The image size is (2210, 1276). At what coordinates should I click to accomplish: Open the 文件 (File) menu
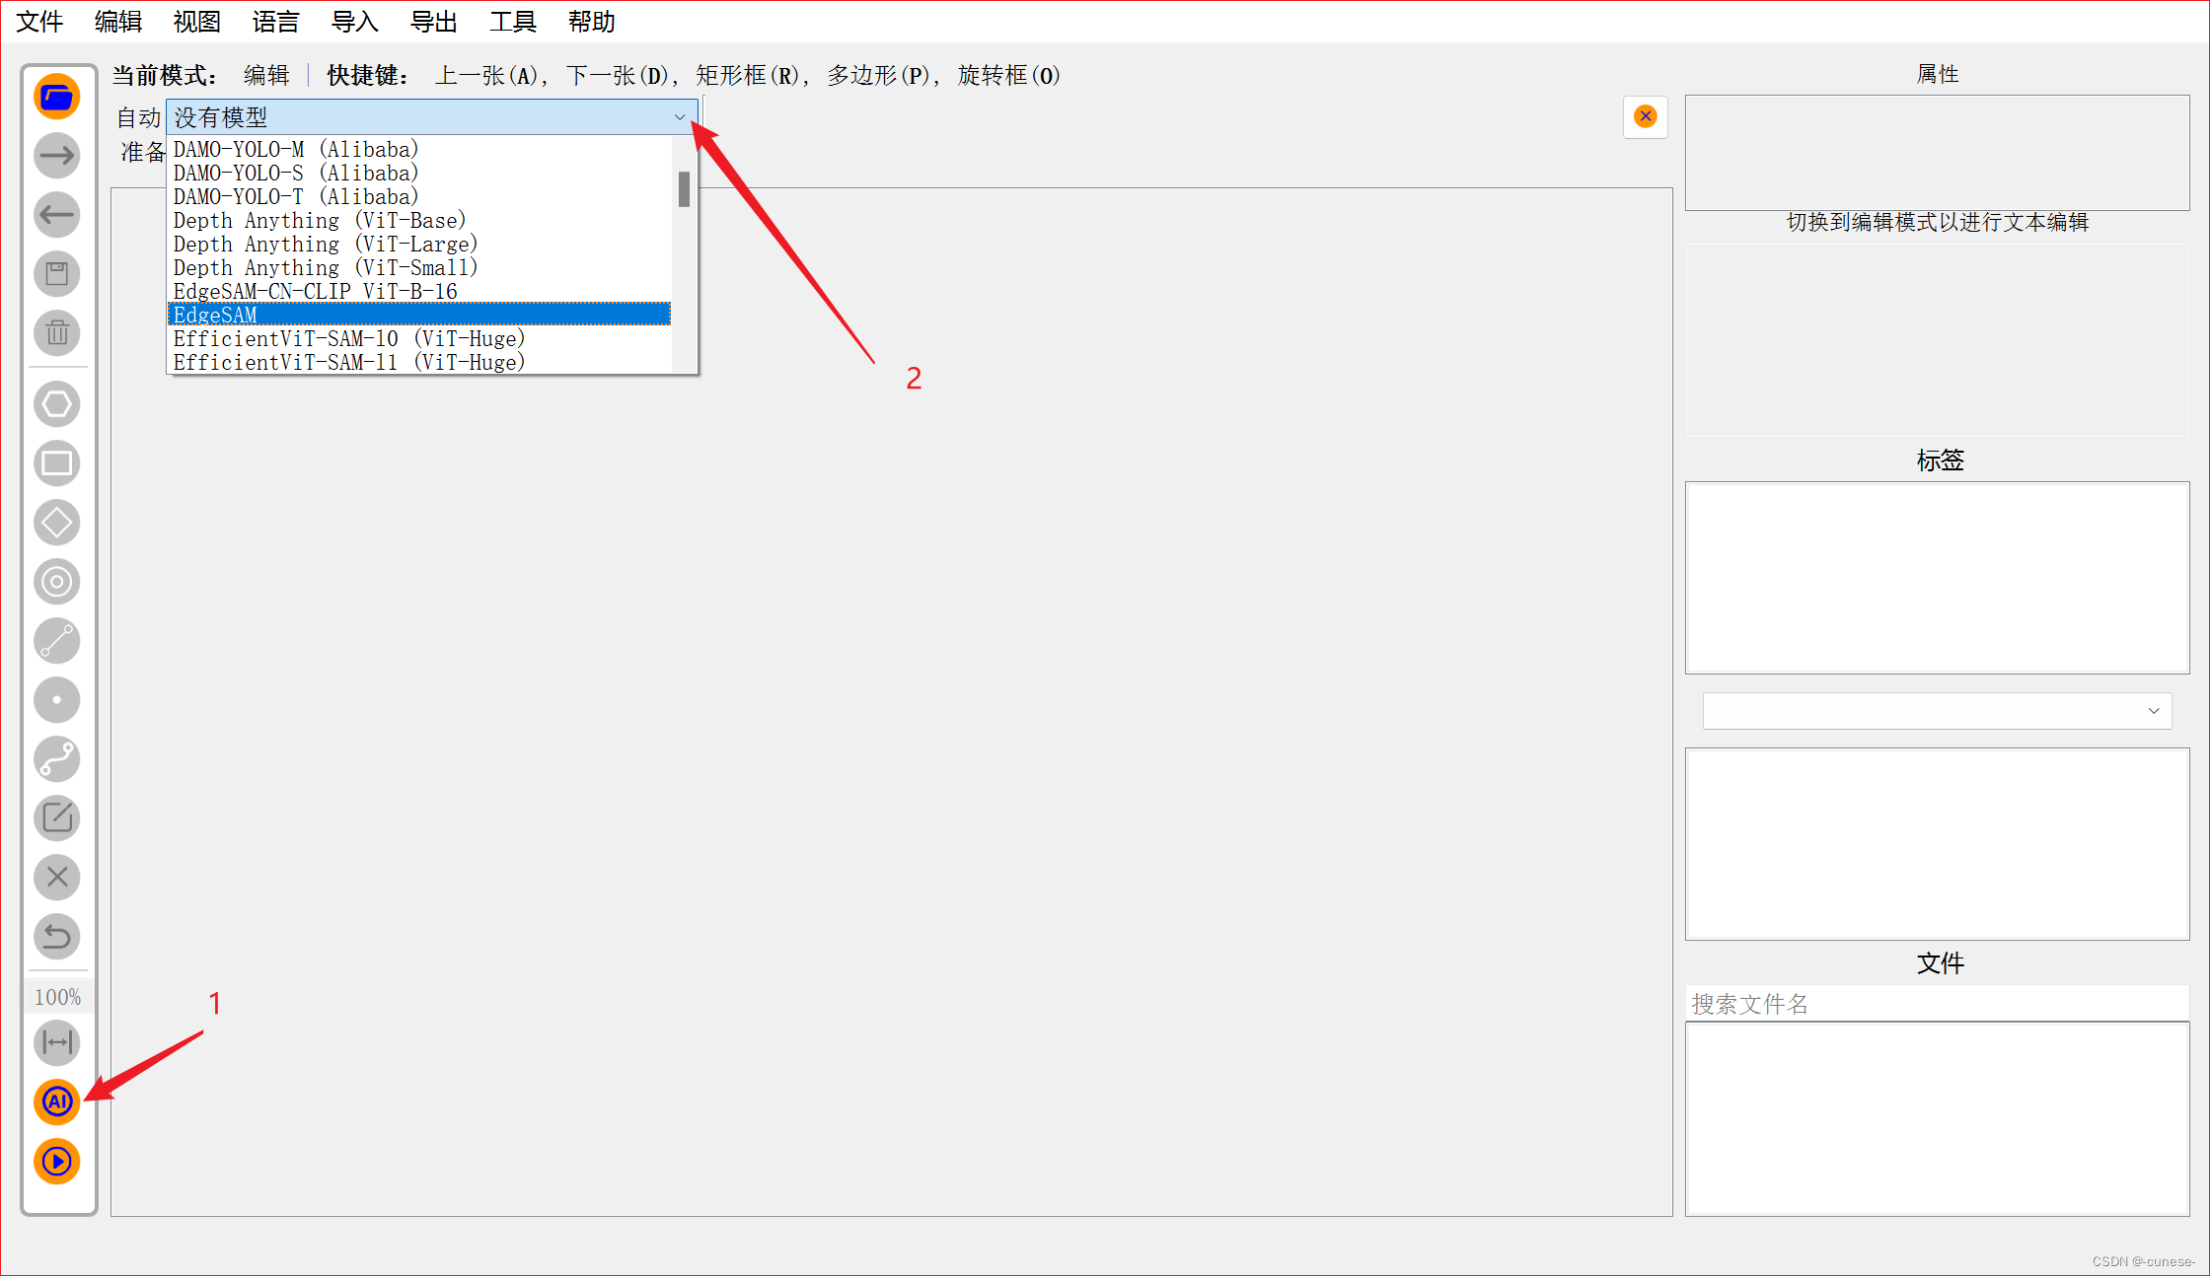pos(39,21)
